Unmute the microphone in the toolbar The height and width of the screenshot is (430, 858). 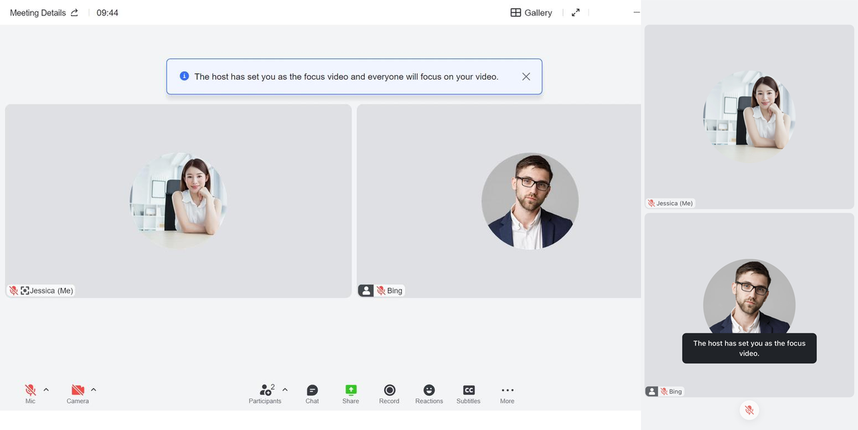(30, 392)
